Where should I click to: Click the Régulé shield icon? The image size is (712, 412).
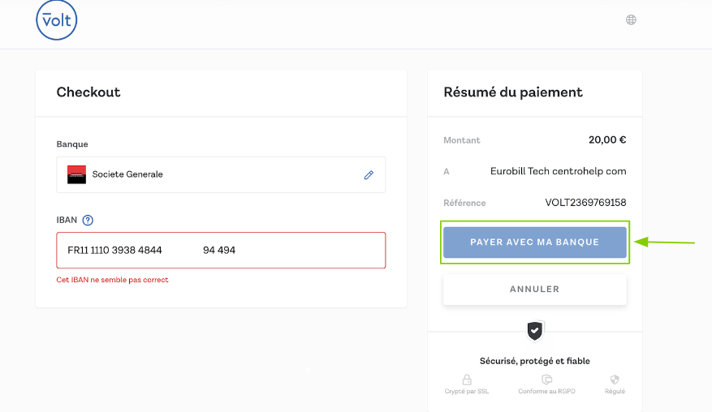(615, 380)
